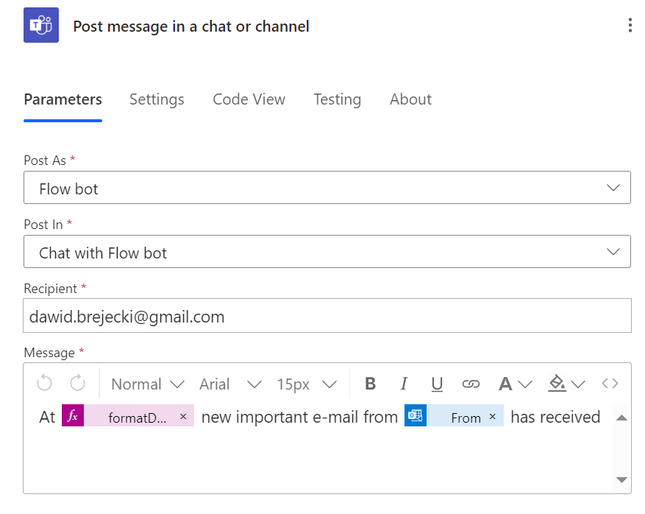Click the Undo arrow in message toolbar

tap(44, 383)
